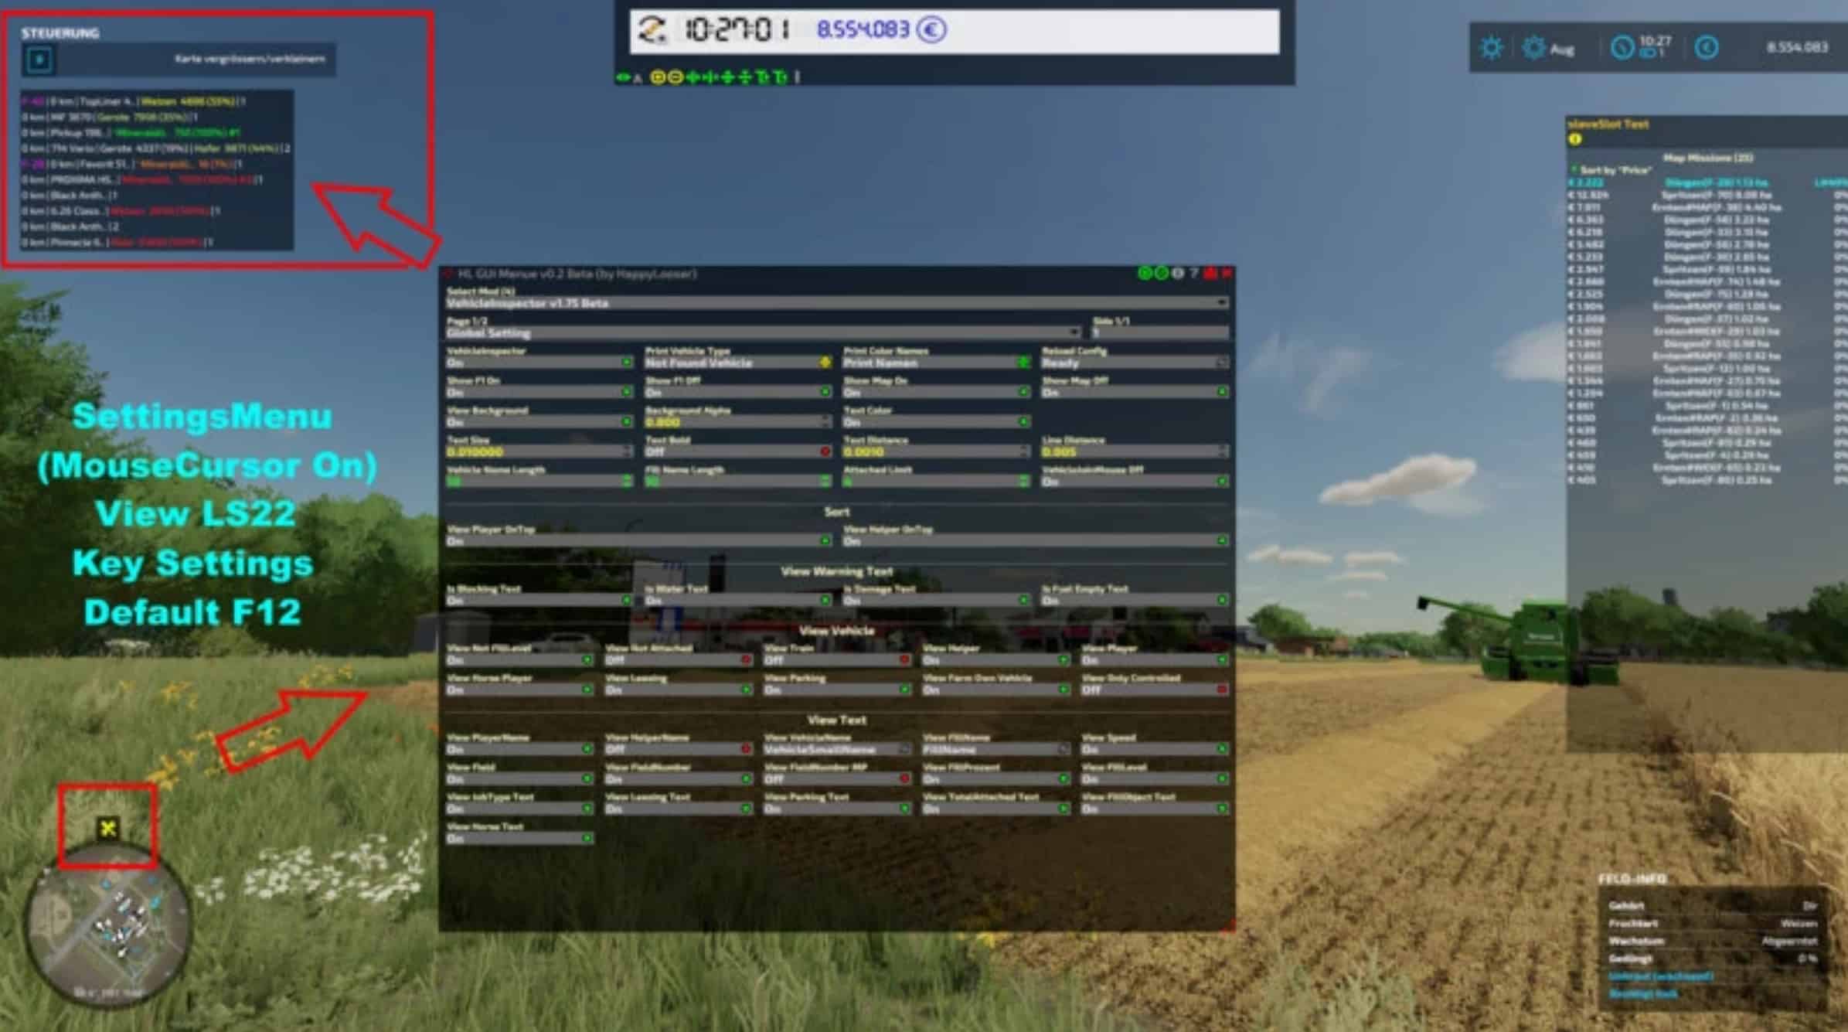
Task: Click the map zoom key icon in Steuerung panel
Action: tap(39, 60)
